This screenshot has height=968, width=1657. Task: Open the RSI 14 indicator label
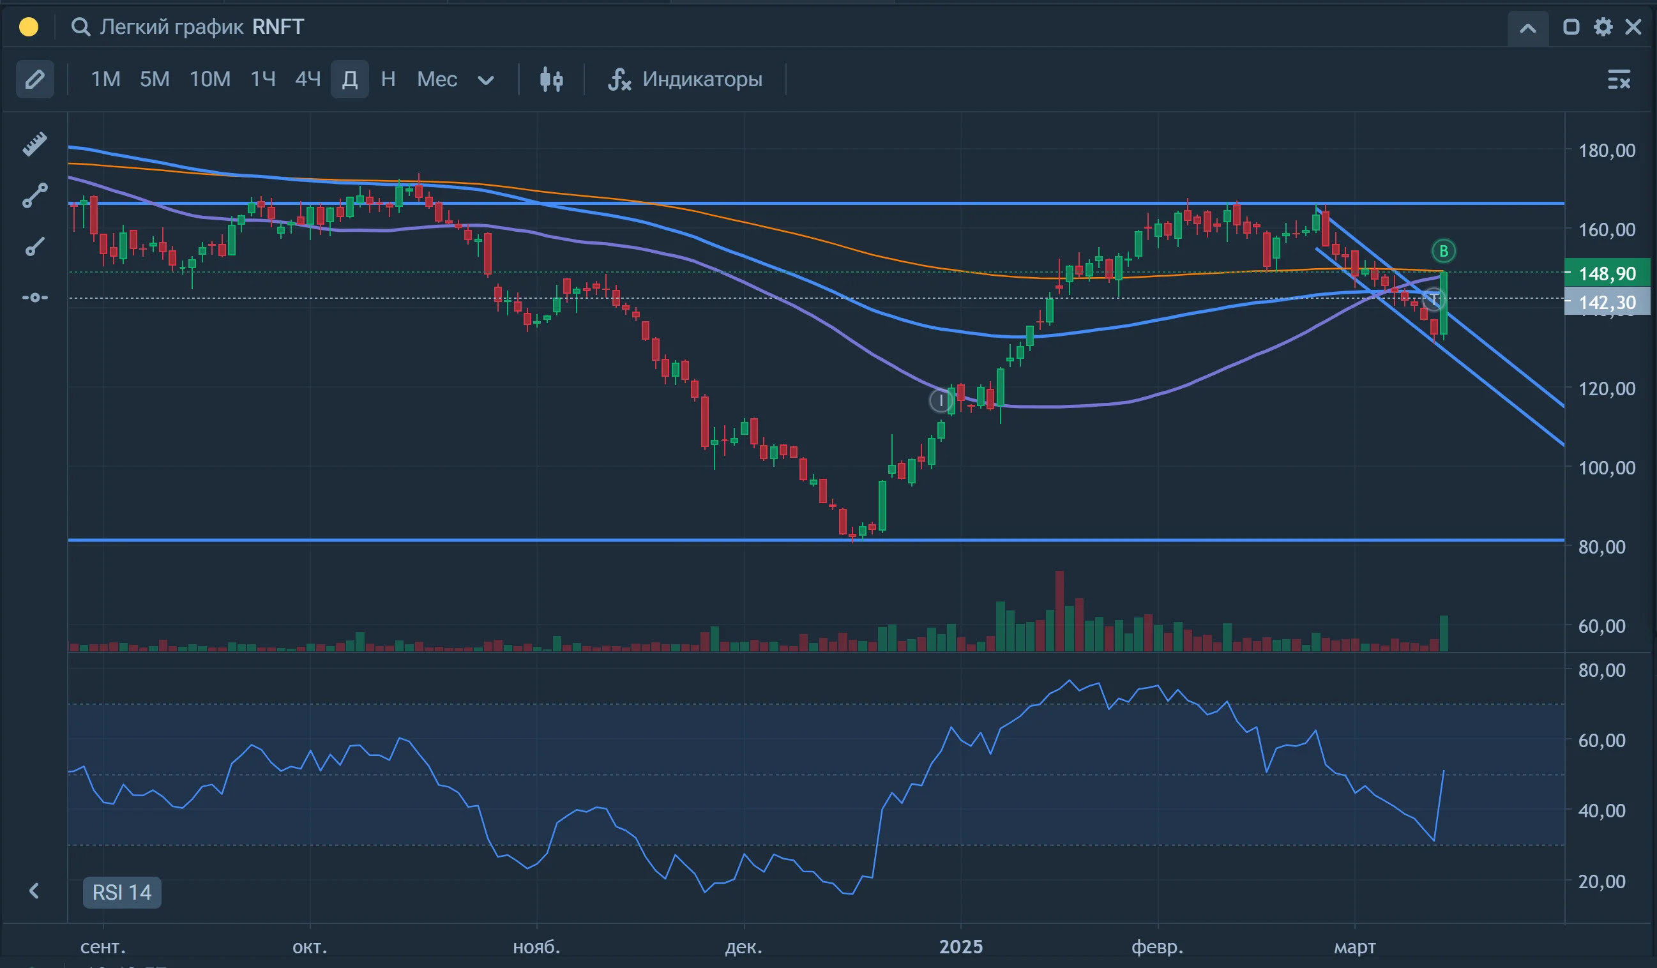pos(122,893)
